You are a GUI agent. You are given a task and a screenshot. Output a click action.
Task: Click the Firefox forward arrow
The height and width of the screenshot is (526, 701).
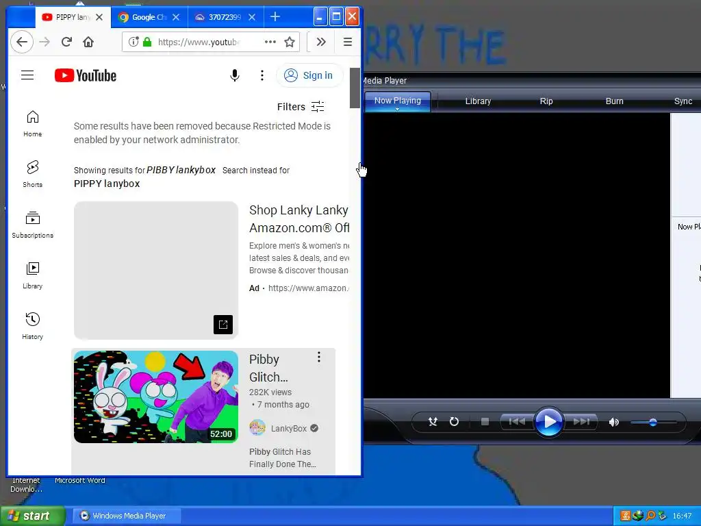tap(44, 42)
